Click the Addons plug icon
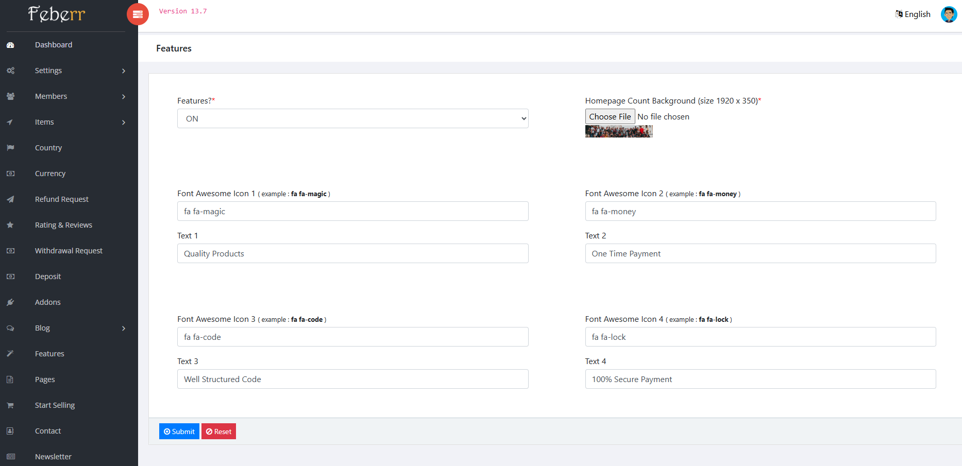Image resolution: width=962 pixels, height=466 pixels. point(10,302)
